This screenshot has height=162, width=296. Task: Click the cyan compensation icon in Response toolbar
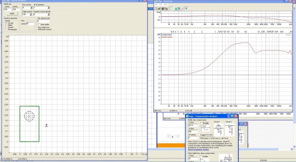click(176, 8)
